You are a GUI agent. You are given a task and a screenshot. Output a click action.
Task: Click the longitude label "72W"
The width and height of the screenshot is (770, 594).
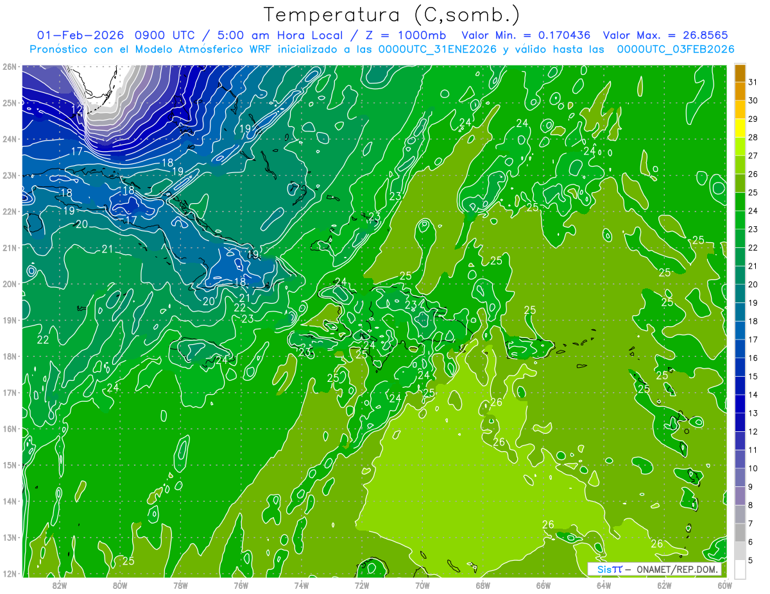(x=362, y=585)
